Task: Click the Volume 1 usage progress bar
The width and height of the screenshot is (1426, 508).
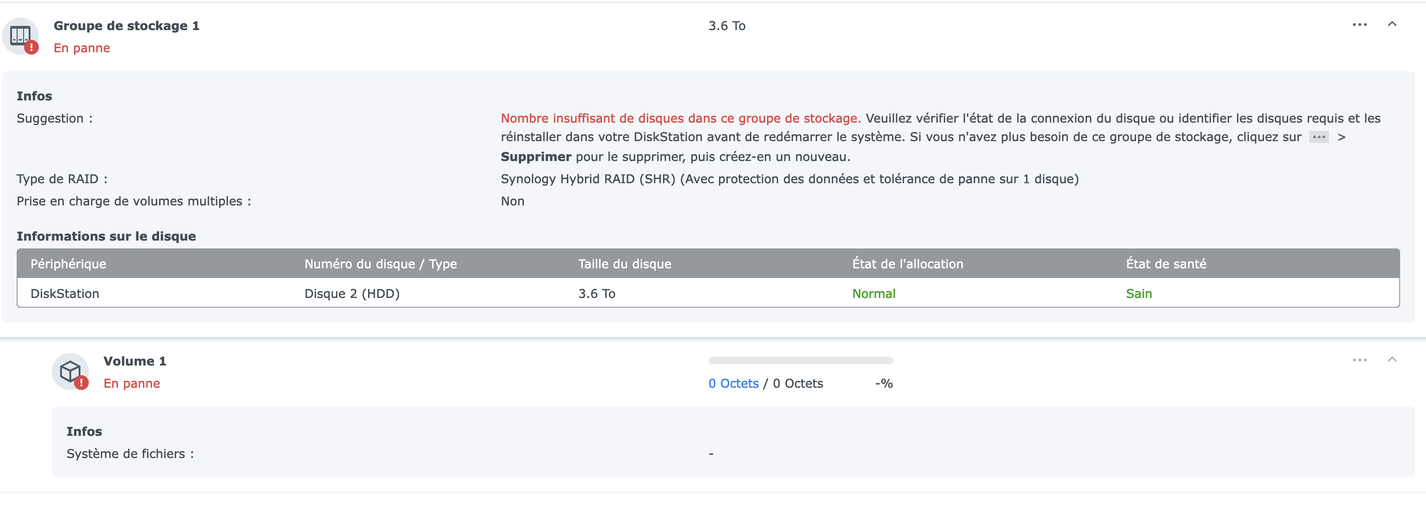Action: 800,360
